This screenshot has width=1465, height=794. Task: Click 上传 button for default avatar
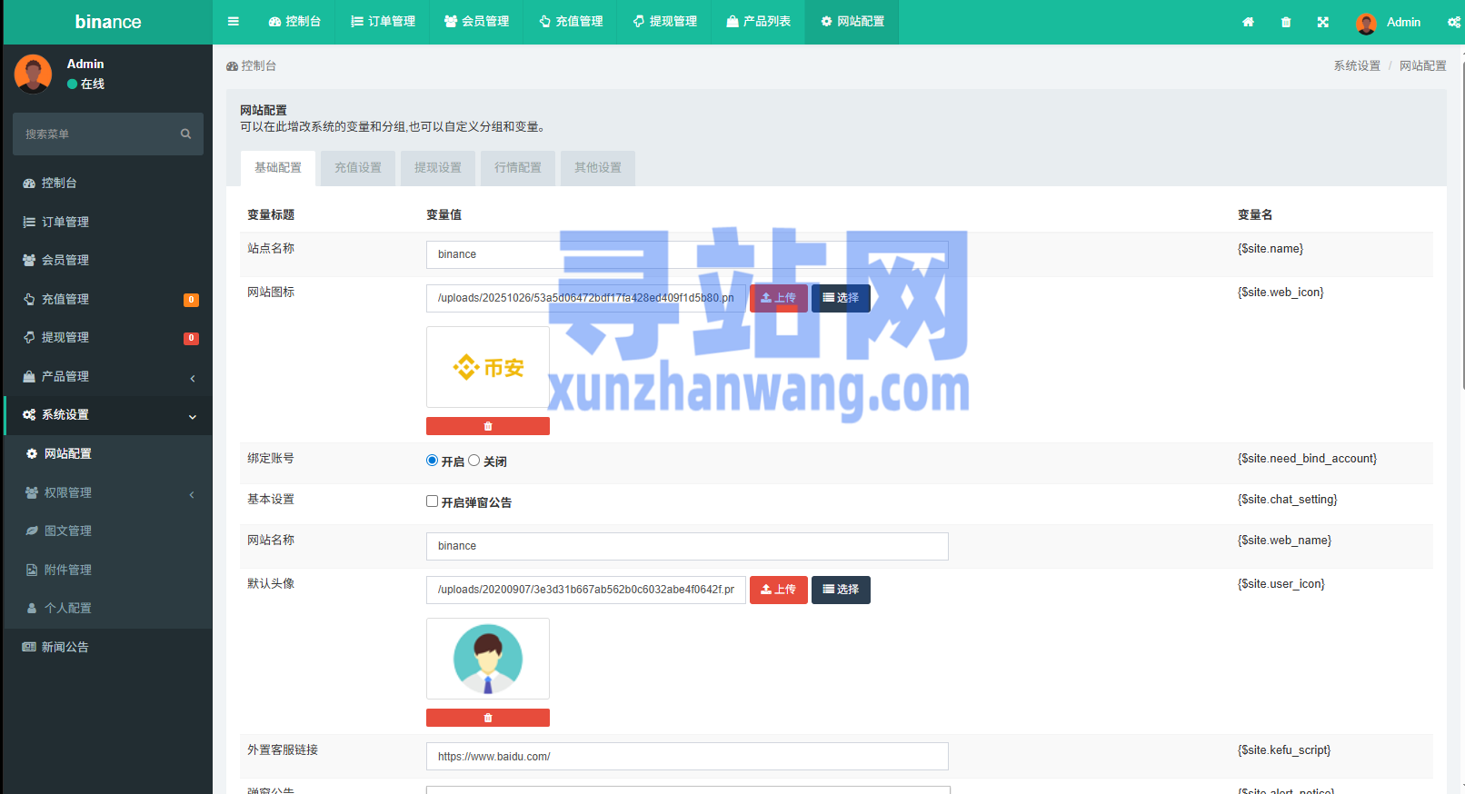[778, 590]
